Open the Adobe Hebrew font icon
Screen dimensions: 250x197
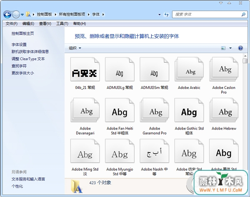224,110
